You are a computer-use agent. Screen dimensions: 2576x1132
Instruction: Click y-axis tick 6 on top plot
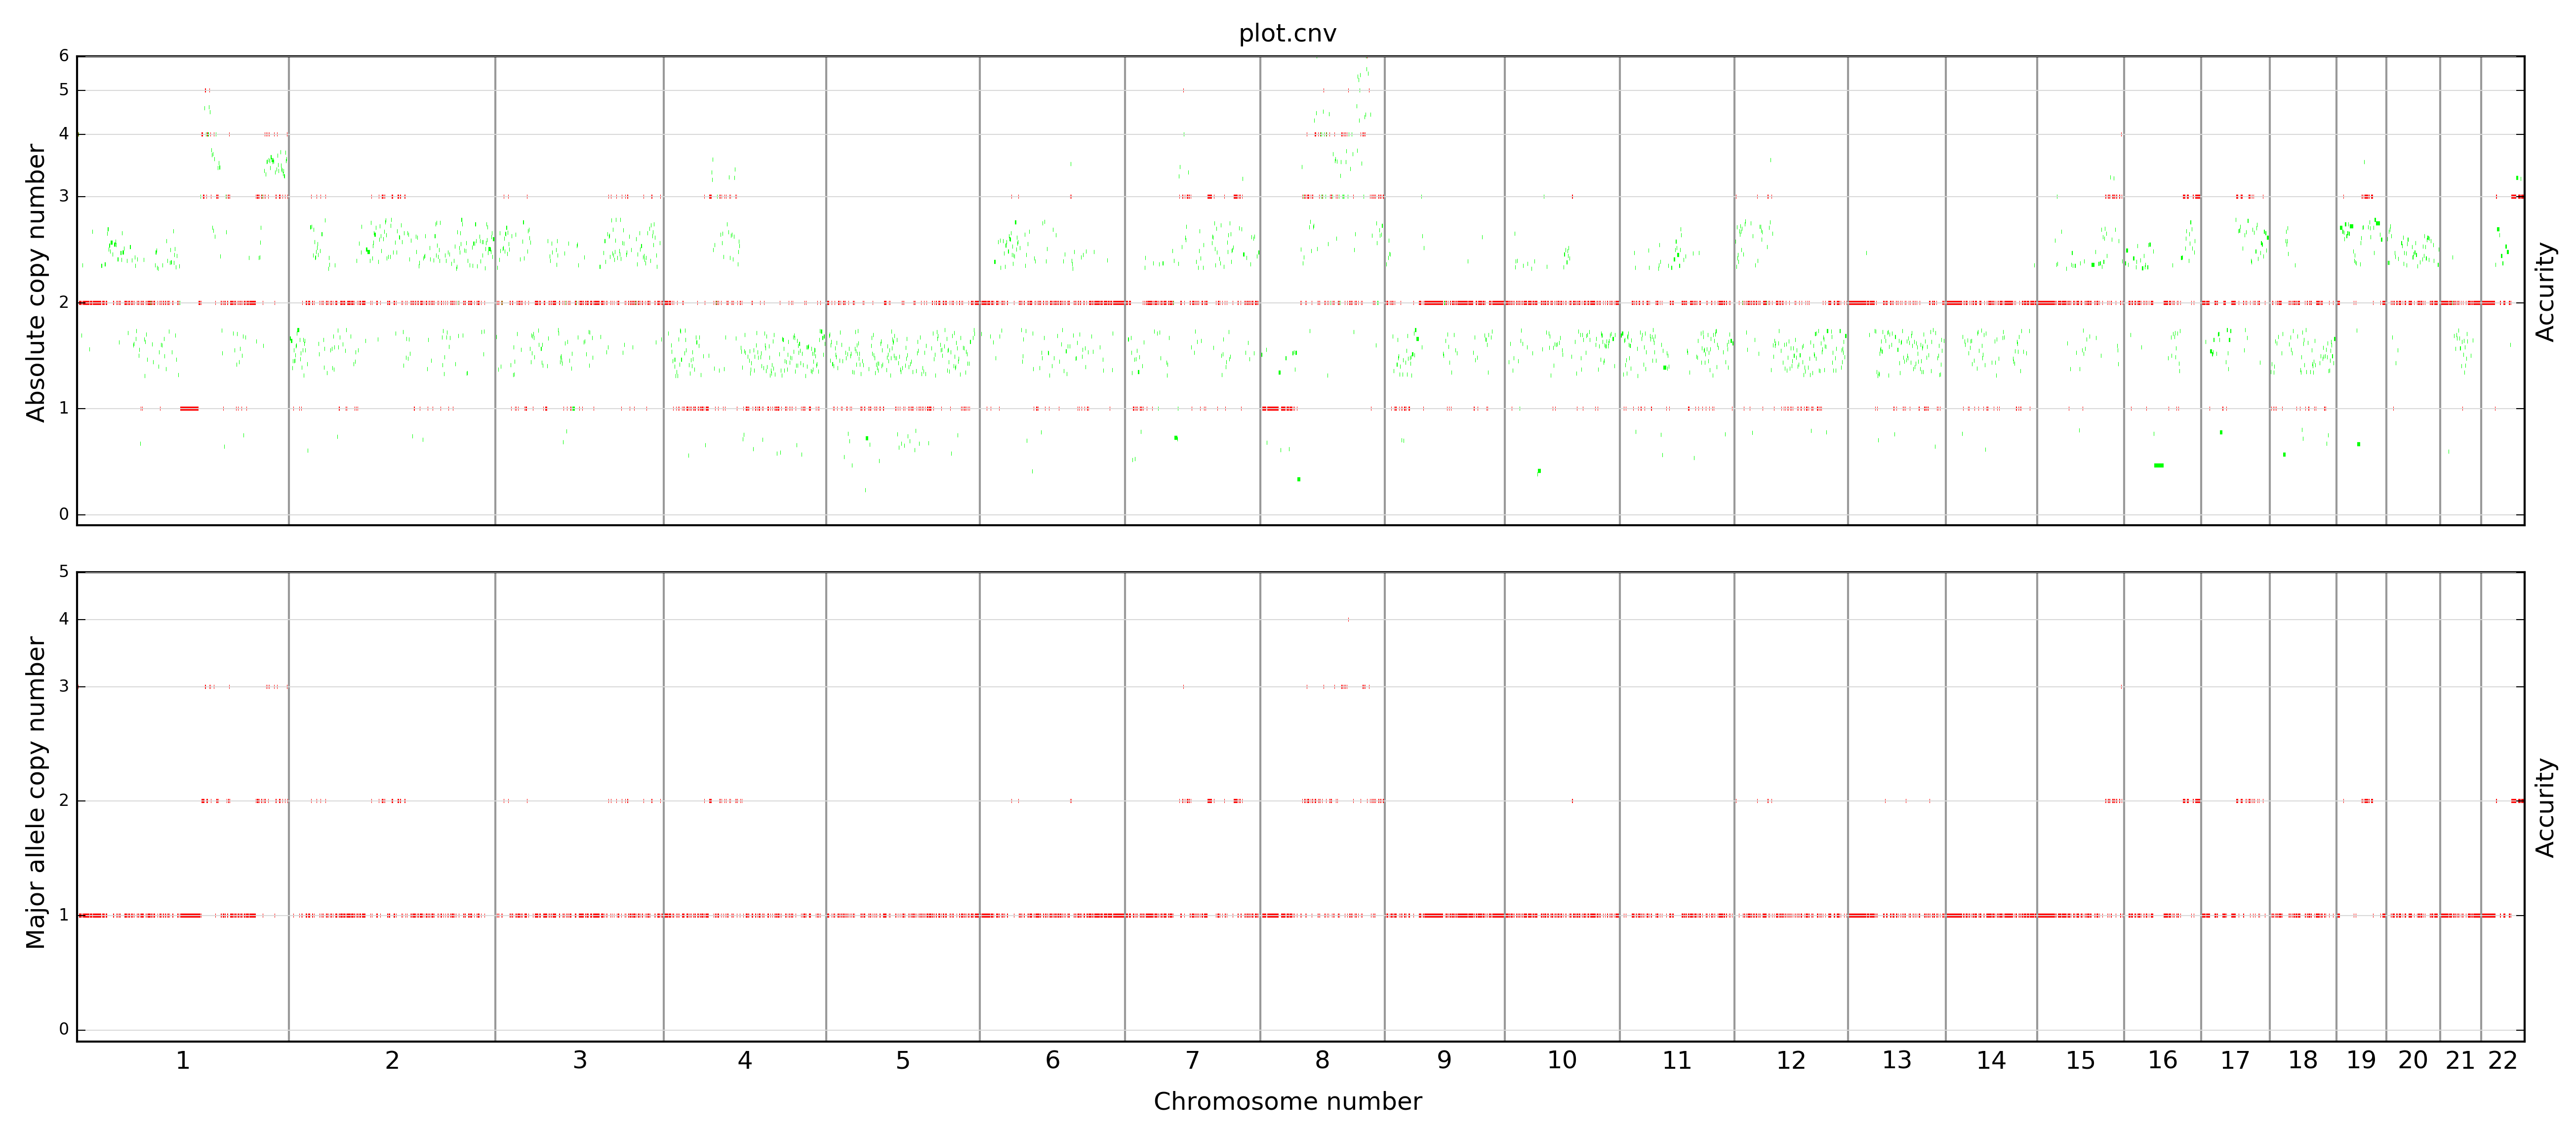tap(64, 56)
